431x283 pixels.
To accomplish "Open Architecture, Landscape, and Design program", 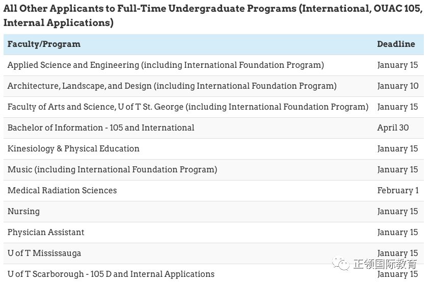I will point(172,86).
